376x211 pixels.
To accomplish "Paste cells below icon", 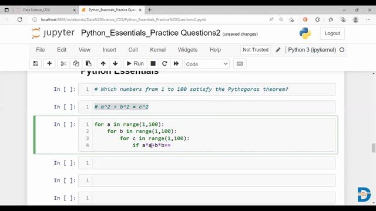I will point(89,64).
